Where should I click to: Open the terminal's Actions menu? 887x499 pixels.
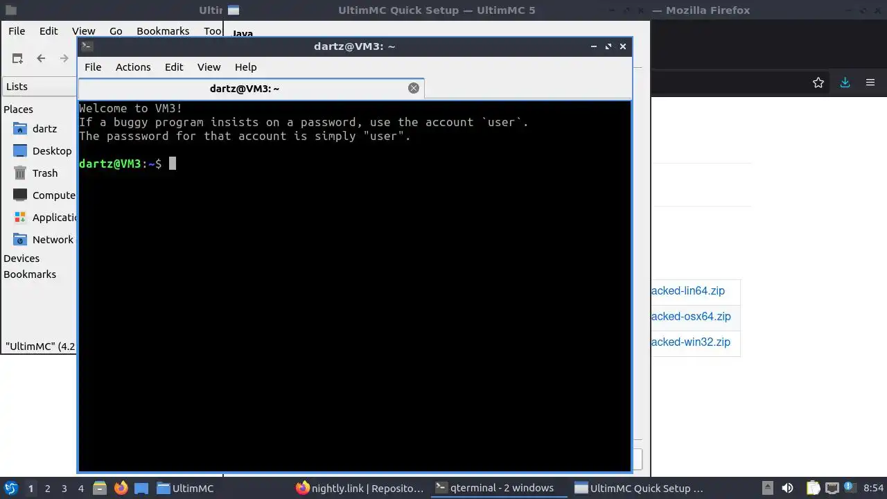coord(133,67)
